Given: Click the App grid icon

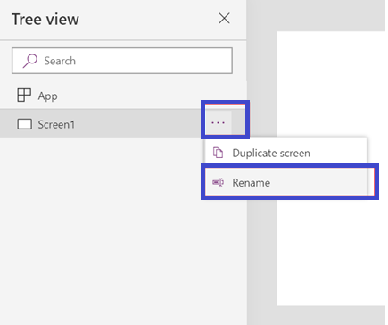Looking at the screenshot, I should (24, 96).
